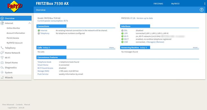The image size is (207, 110).
Task: Open the USB interface link
Action: (126, 42)
